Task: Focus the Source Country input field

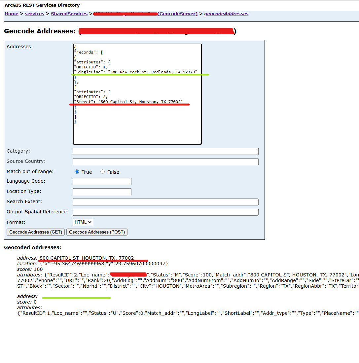Action: (x=166, y=162)
